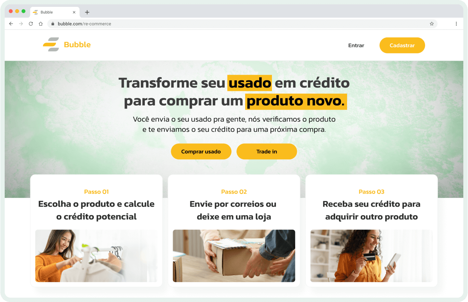The image size is (468, 302).
Task: Open the Passo 03 credit card photo
Action: click(x=372, y=256)
